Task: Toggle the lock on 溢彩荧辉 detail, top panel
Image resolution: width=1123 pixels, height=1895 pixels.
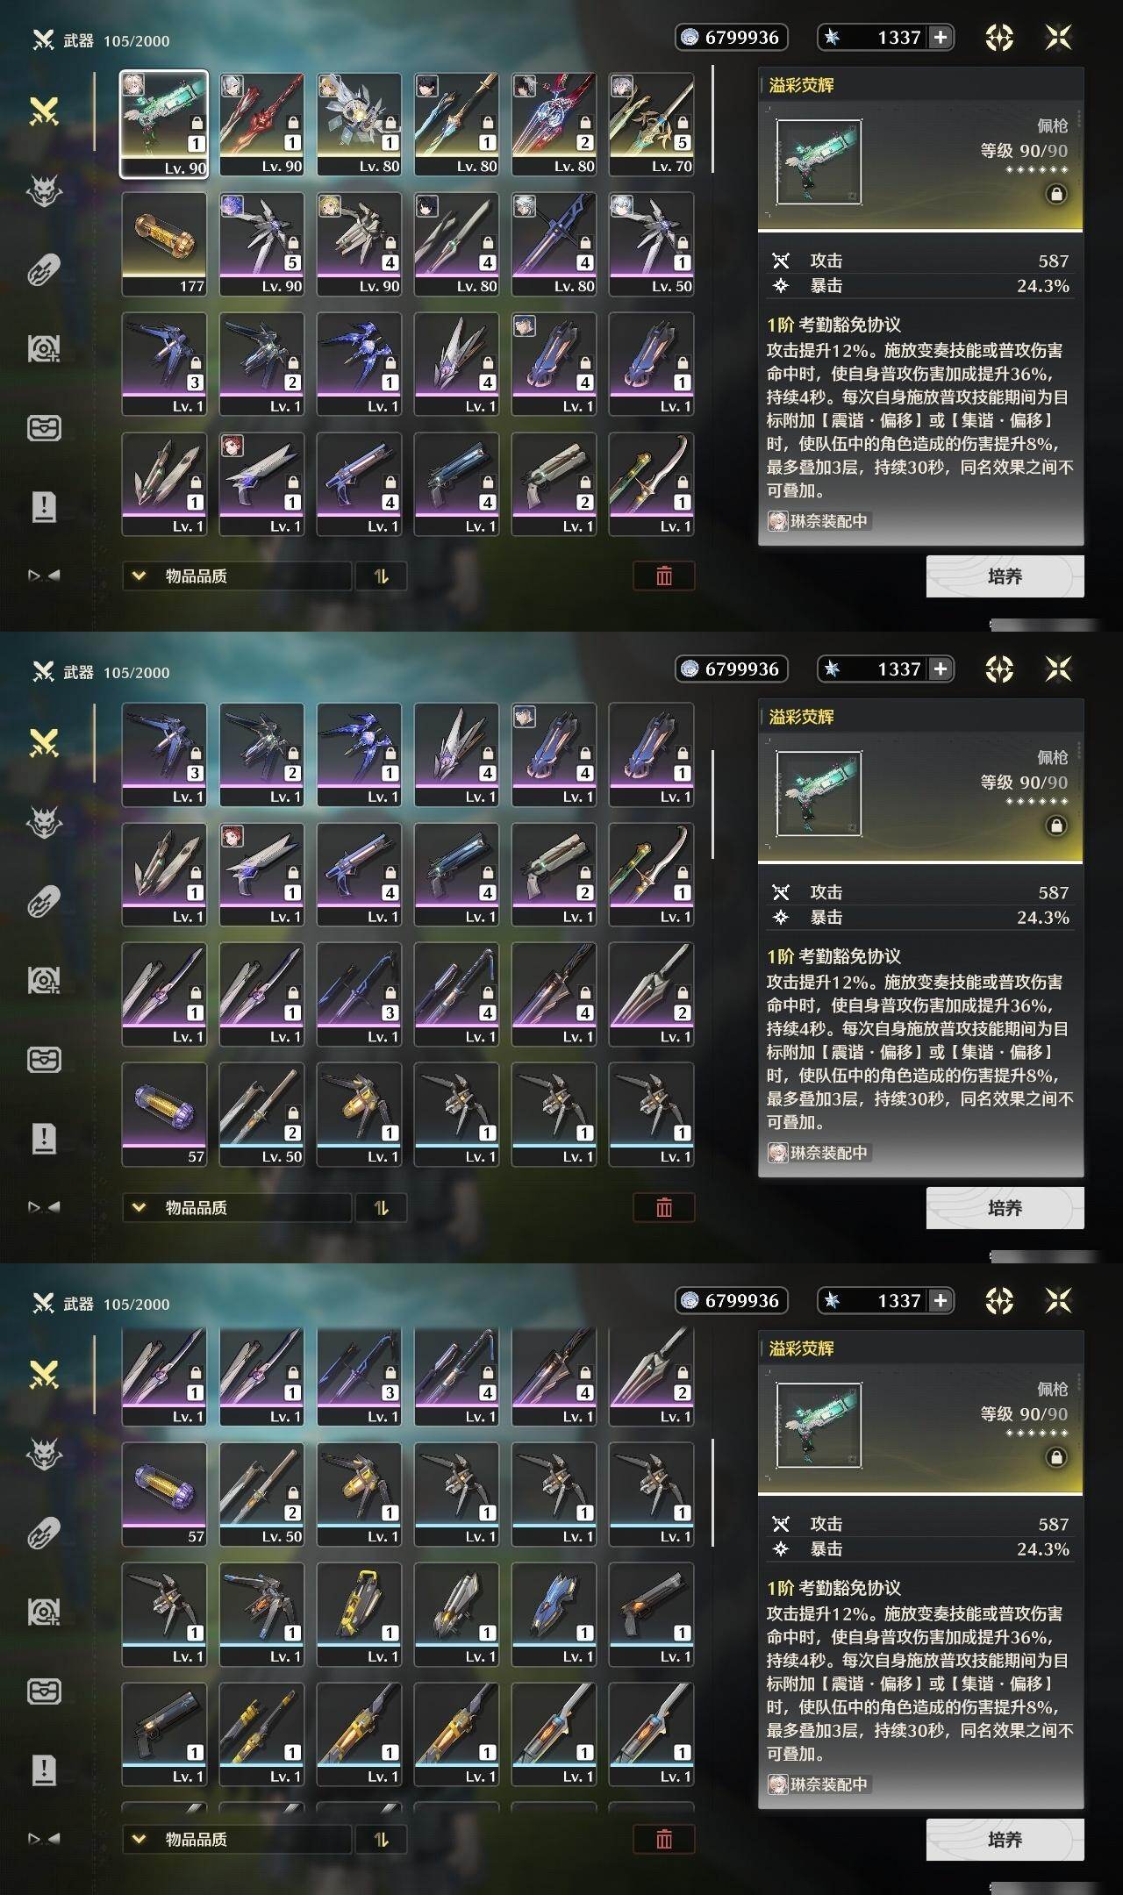Action: coord(1056,194)
